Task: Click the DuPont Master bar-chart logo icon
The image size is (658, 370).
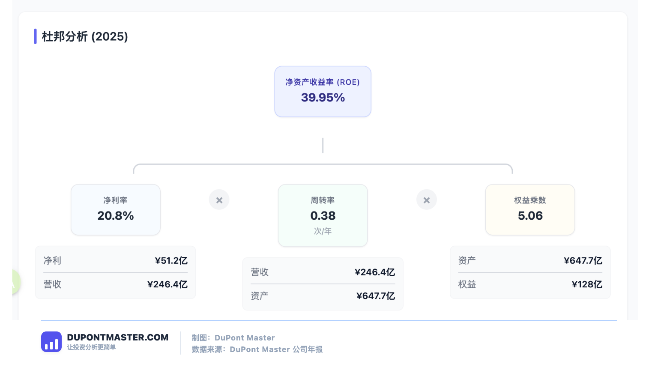Action: tap(51, 342)
